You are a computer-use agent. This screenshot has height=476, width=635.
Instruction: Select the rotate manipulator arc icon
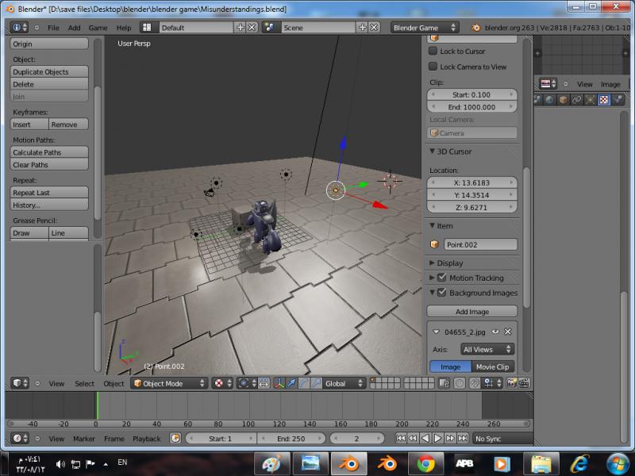pyautogui.click(x=304, y=383)
